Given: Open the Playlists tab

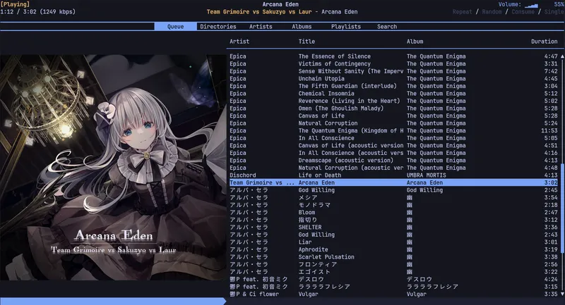Looking at the screenshot, I should tap(346, 27).
